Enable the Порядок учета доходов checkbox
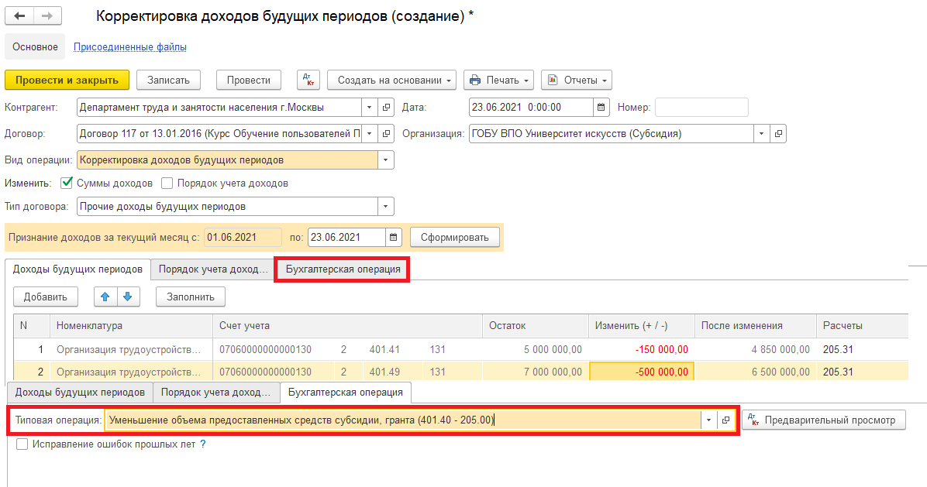Screen dimensions: 927x487 [x=167, y=183]
